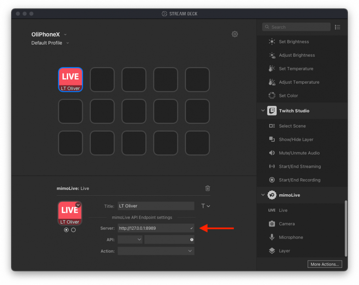
Task: Click the API value text field
Action: (x=169, y=239)
